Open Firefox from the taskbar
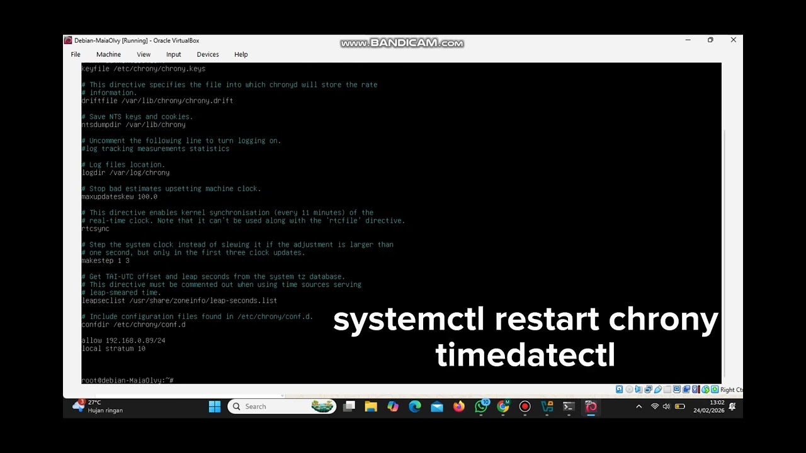This screenshot has height=453, width=806. point(459,406)
